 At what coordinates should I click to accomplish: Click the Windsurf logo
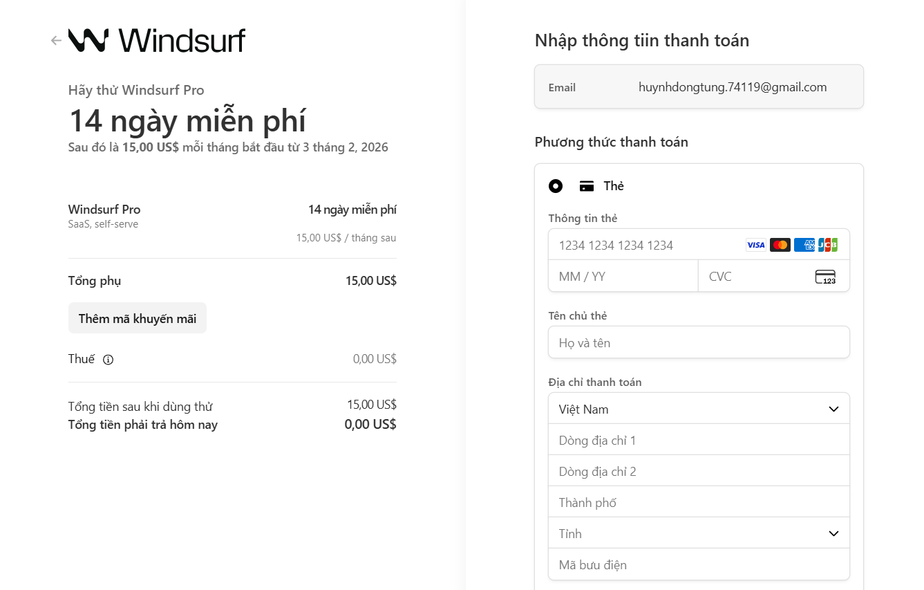(x=155, y=40)
